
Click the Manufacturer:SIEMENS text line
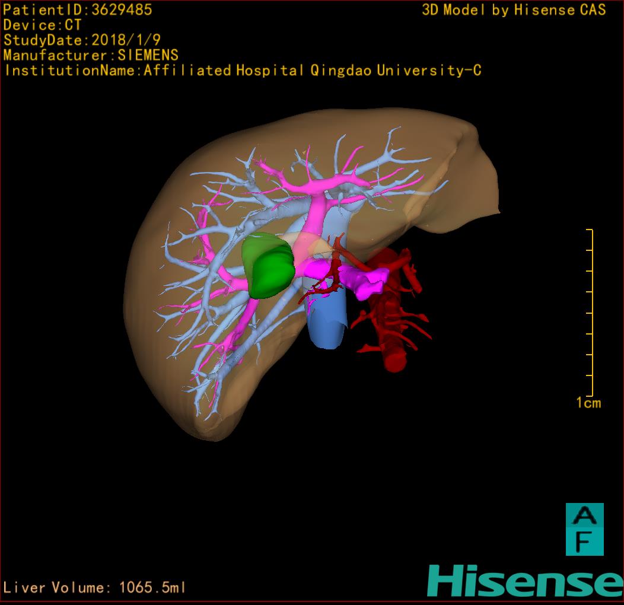[x=91, y=55]
